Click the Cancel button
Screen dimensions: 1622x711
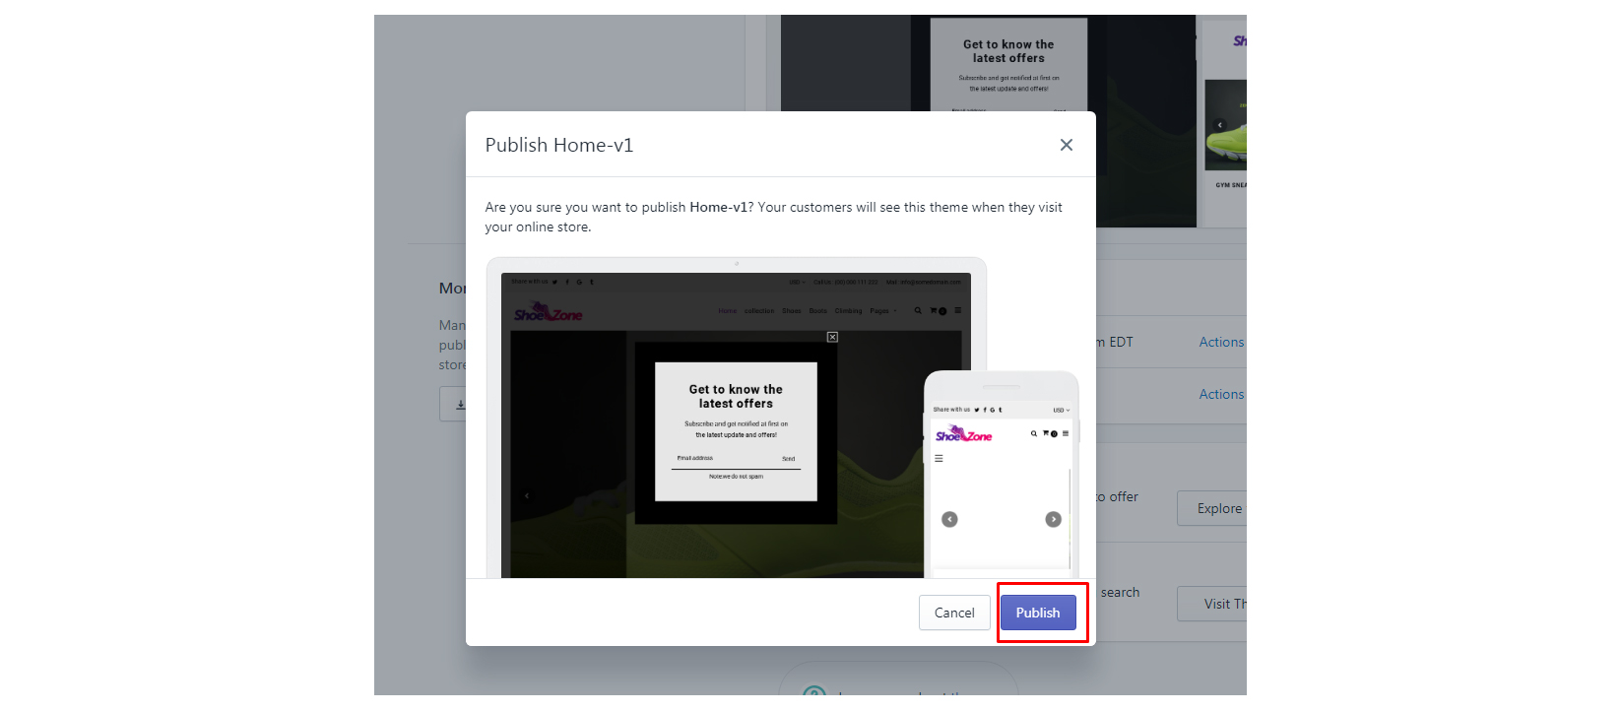pyautogui.click(x=953, y=613)
